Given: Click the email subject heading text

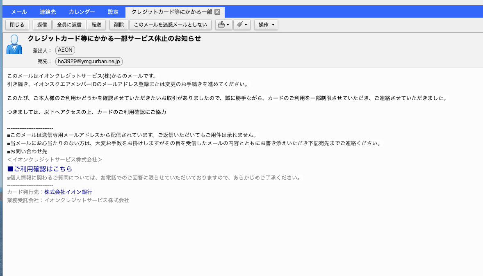Looking at the screenshot, I should click(114, 39).
